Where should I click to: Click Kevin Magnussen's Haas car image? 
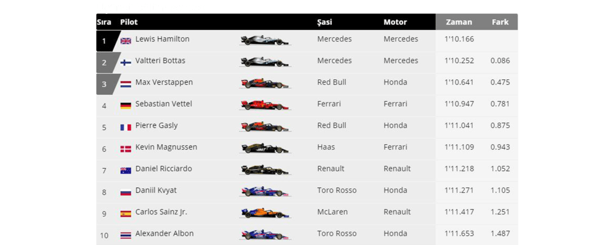pyautogui.click(x=265, y=148)
